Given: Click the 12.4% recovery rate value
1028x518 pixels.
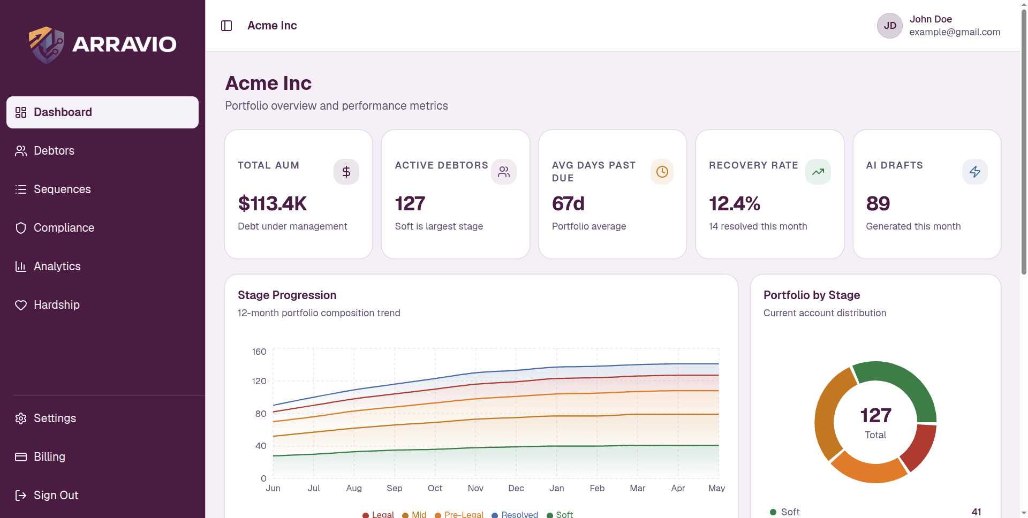Looking at the screenshot, I should point(735,204).
